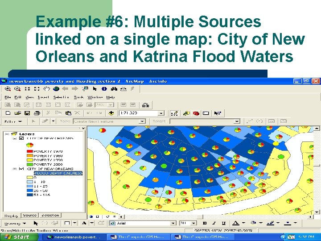
Task: Click the map vertical scrollbar up arrow
Action: 317,129
